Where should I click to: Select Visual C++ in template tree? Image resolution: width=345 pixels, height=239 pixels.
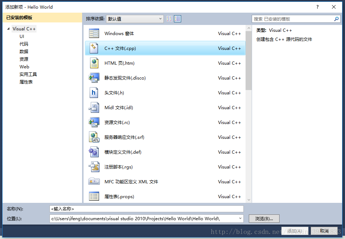(x=24, y=29)
